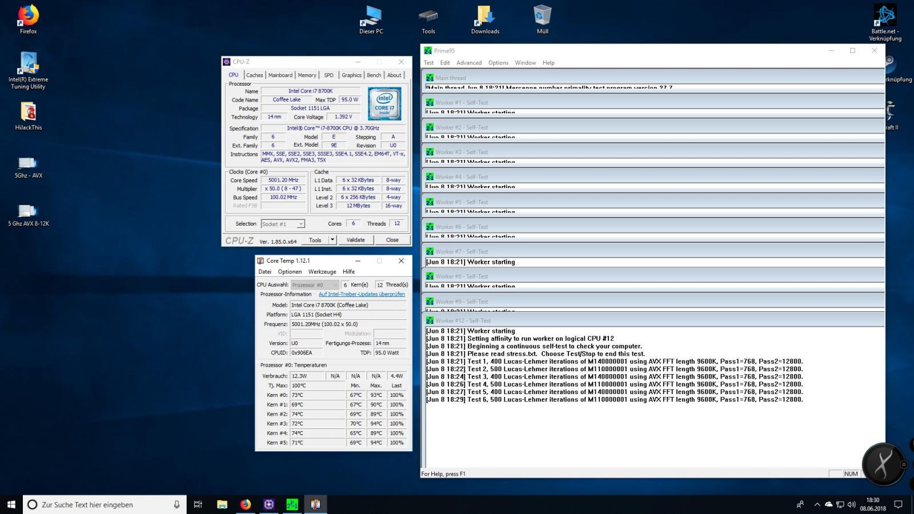The width and height of the screenshot is (914, 514).
Task: Click the Close button in CPU-Z
Action: pyautogui.click(x=392, y=240)
